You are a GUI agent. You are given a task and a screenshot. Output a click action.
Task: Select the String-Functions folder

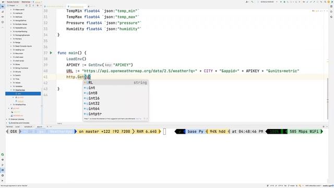pos(21,68)
